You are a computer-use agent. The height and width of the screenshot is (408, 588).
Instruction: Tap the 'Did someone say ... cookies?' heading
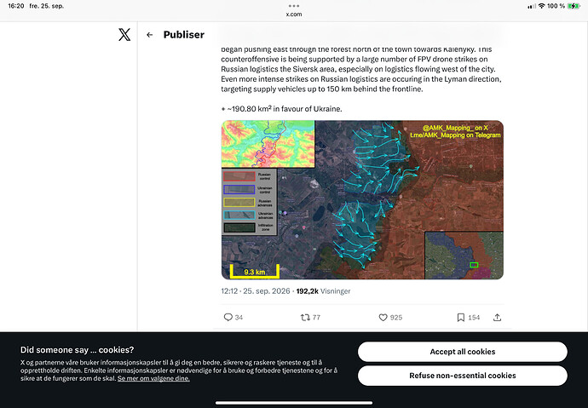tap(77, 350)
